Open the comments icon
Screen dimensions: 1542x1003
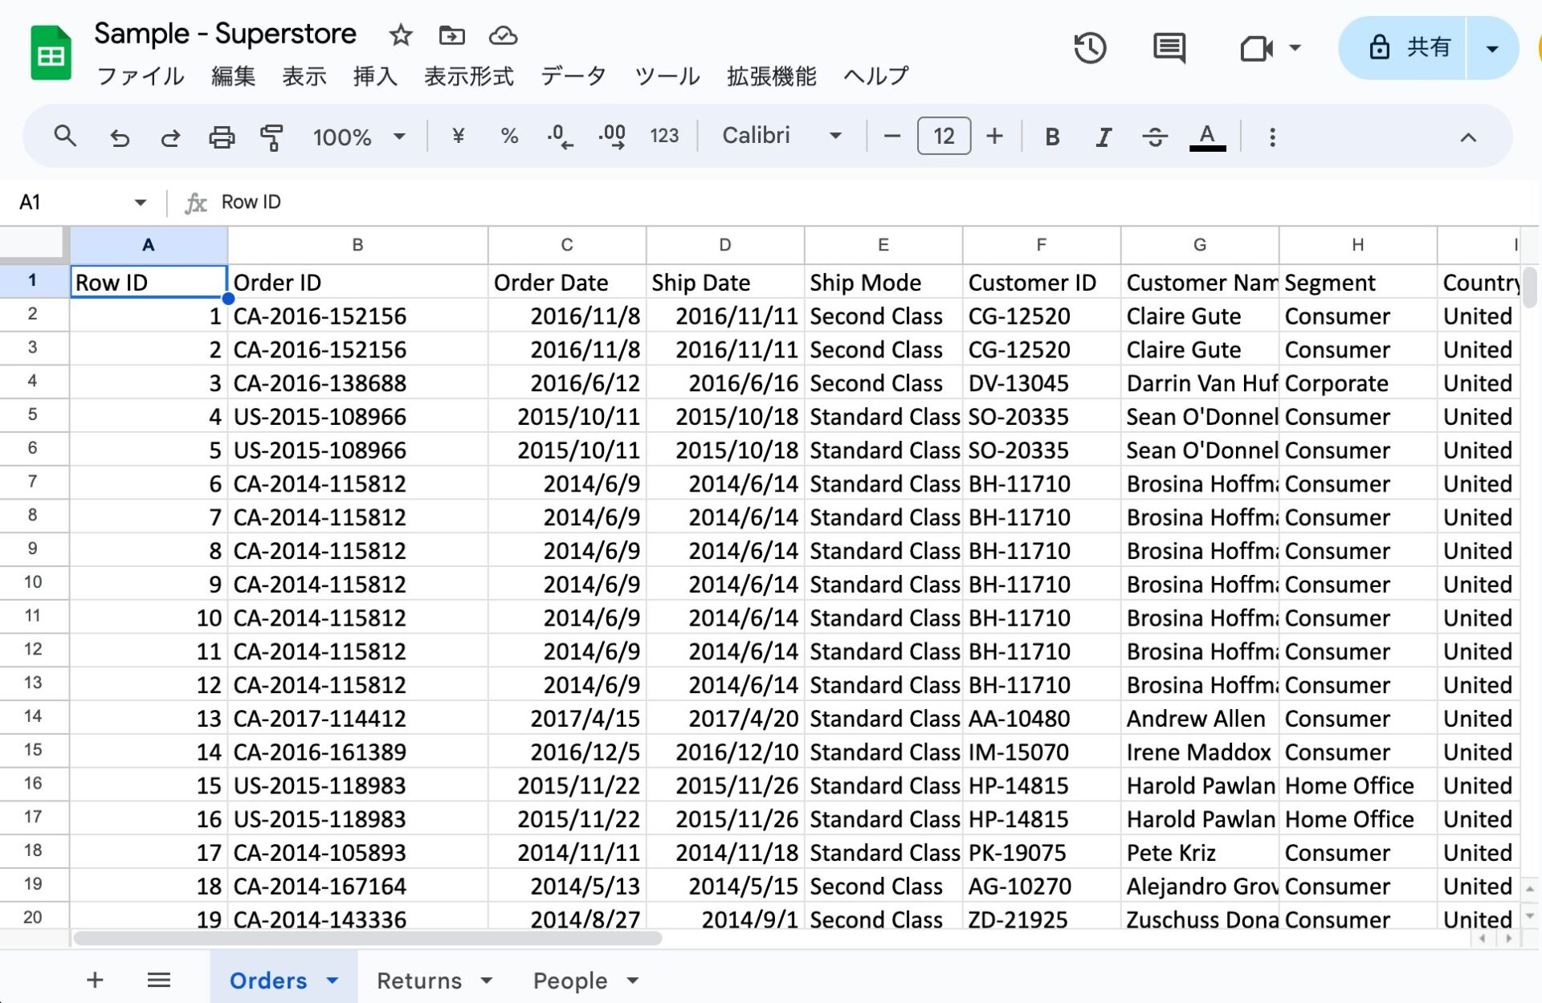(x=1169, y=48)
